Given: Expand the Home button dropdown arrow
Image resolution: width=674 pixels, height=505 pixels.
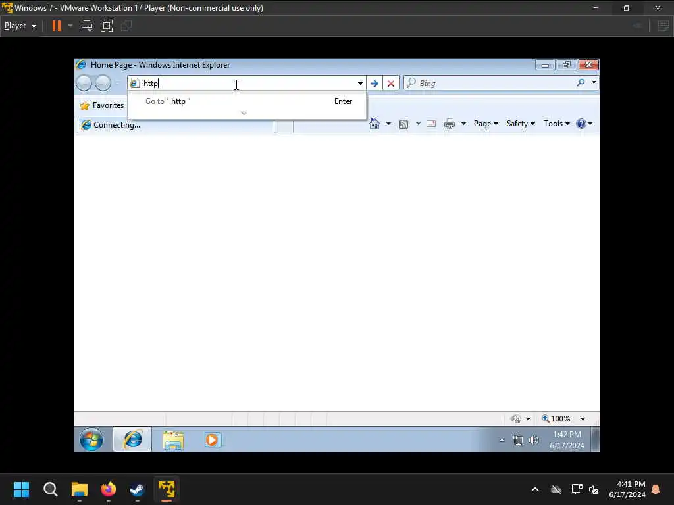Looking at the screenshot, I should tap(388, 124).
